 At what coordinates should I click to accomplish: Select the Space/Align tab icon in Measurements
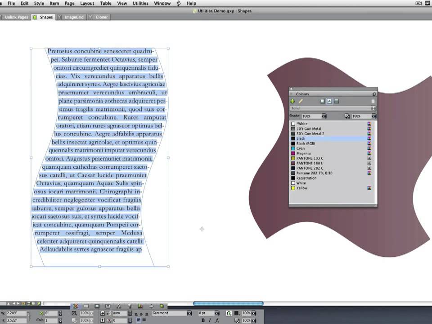140,306
